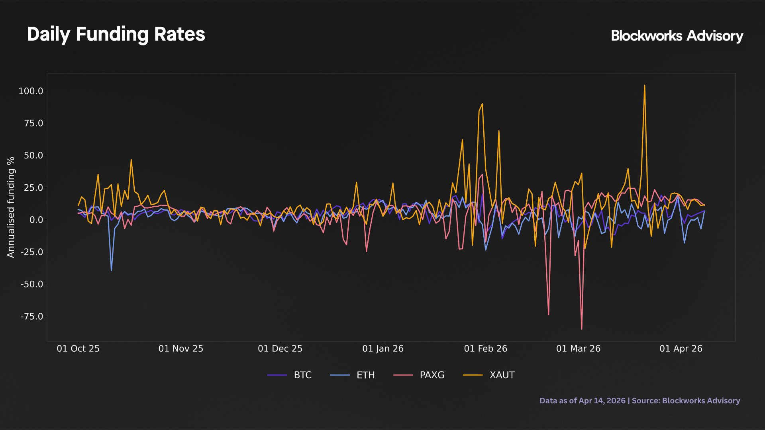Screen dimensions: 765x430
Task: Click the Daily Funding Rates title
Action: [x=116, y=34]
